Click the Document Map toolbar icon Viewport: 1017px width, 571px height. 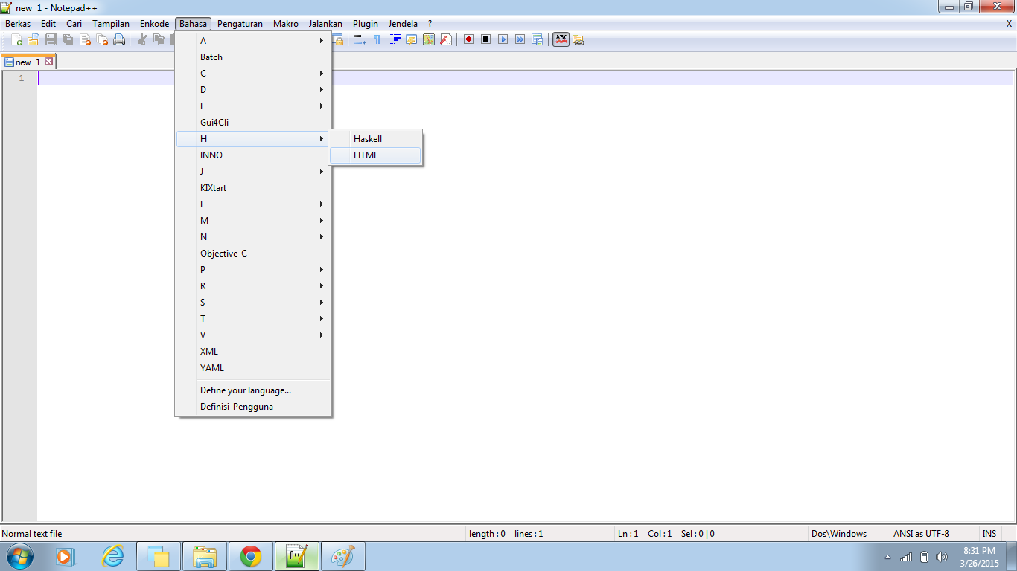429,39
